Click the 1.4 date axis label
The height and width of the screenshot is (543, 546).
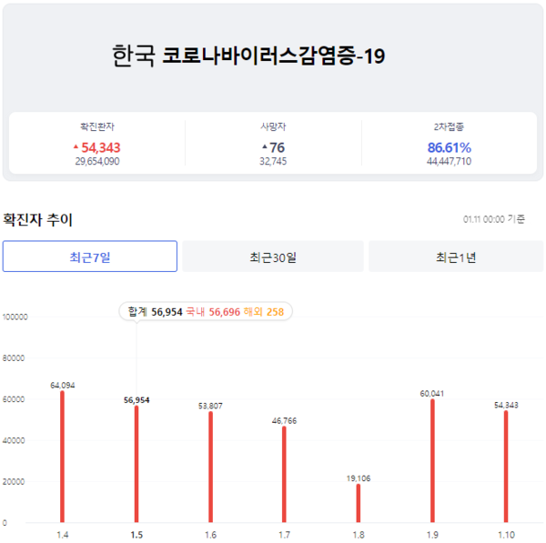(x=63, y=535)
